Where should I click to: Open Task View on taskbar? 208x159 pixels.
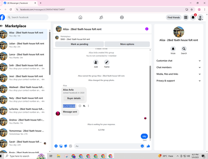pos(51,156)
